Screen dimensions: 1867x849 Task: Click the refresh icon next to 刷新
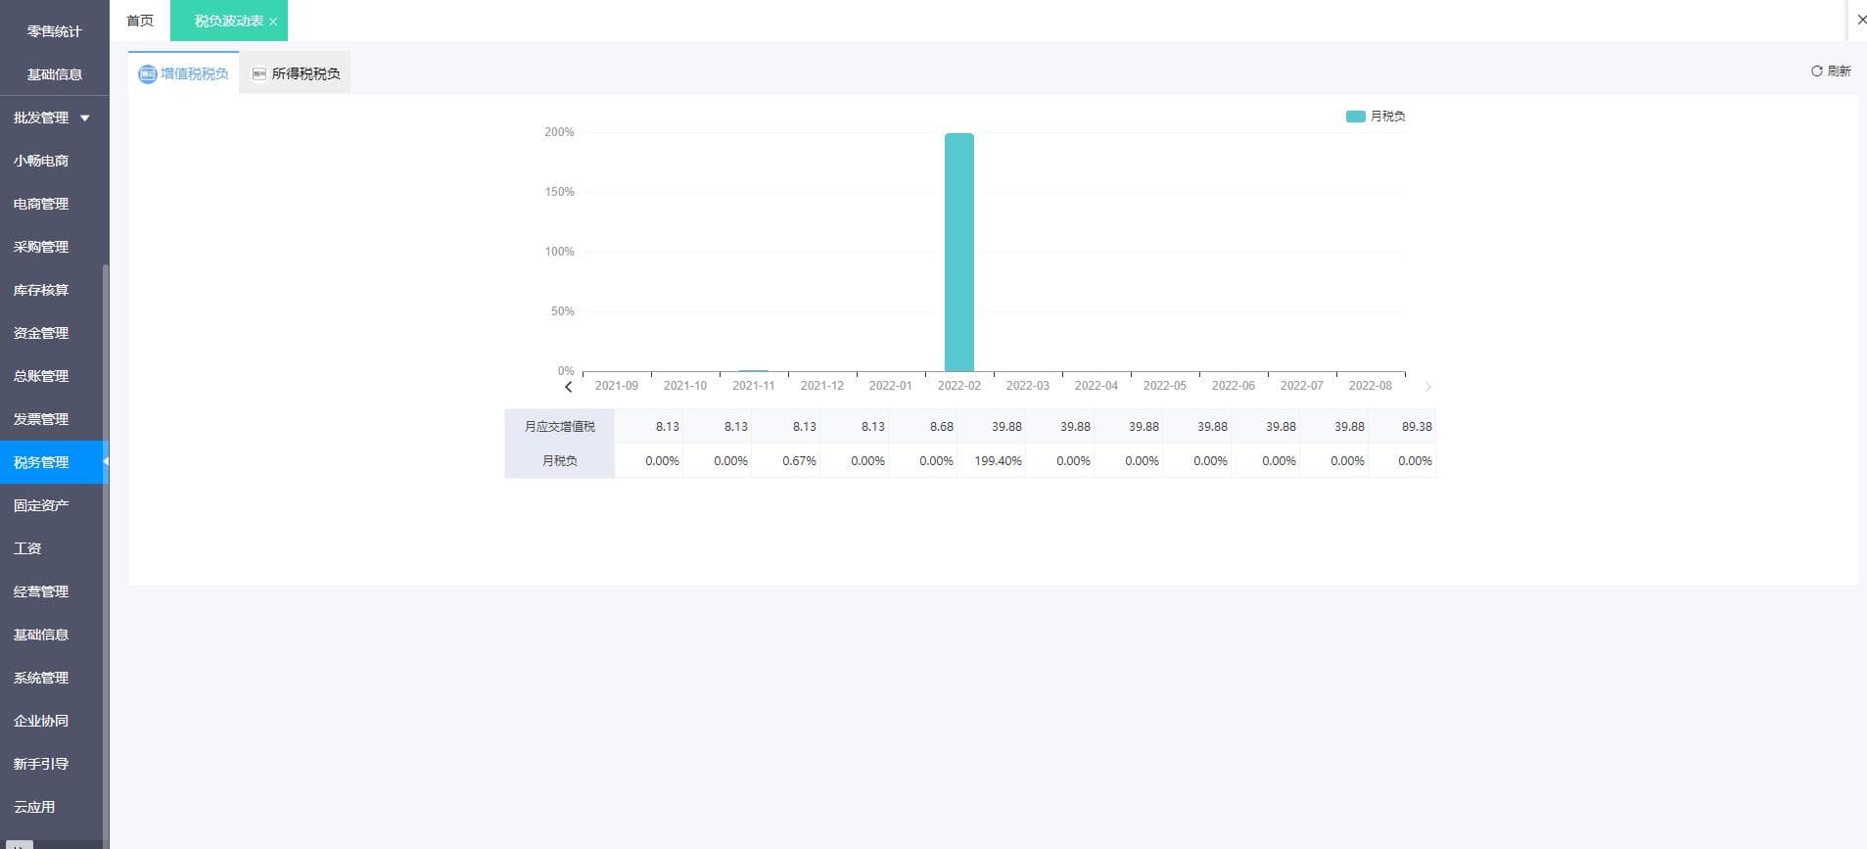(x=1816, y=71)
